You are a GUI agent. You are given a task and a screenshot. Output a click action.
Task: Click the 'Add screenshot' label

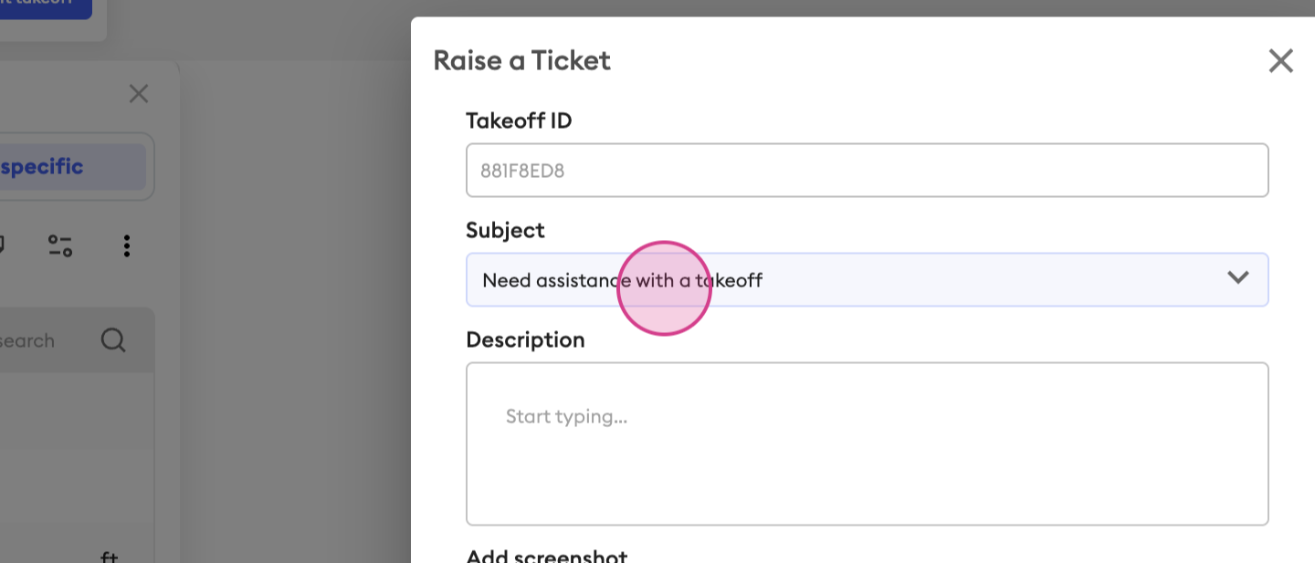547,556
